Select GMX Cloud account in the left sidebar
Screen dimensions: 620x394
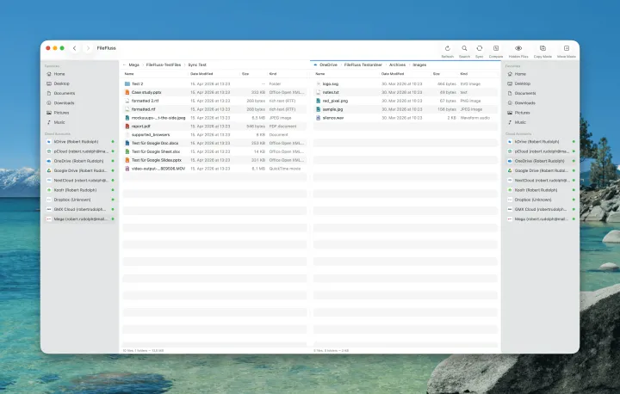[x=80, y=209]
